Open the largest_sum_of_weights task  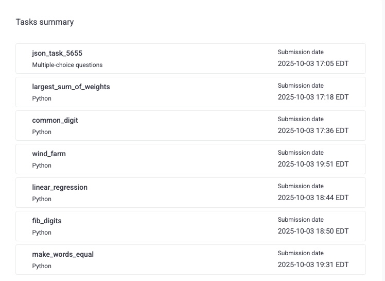pyautogui.click(x=71, y=87)
